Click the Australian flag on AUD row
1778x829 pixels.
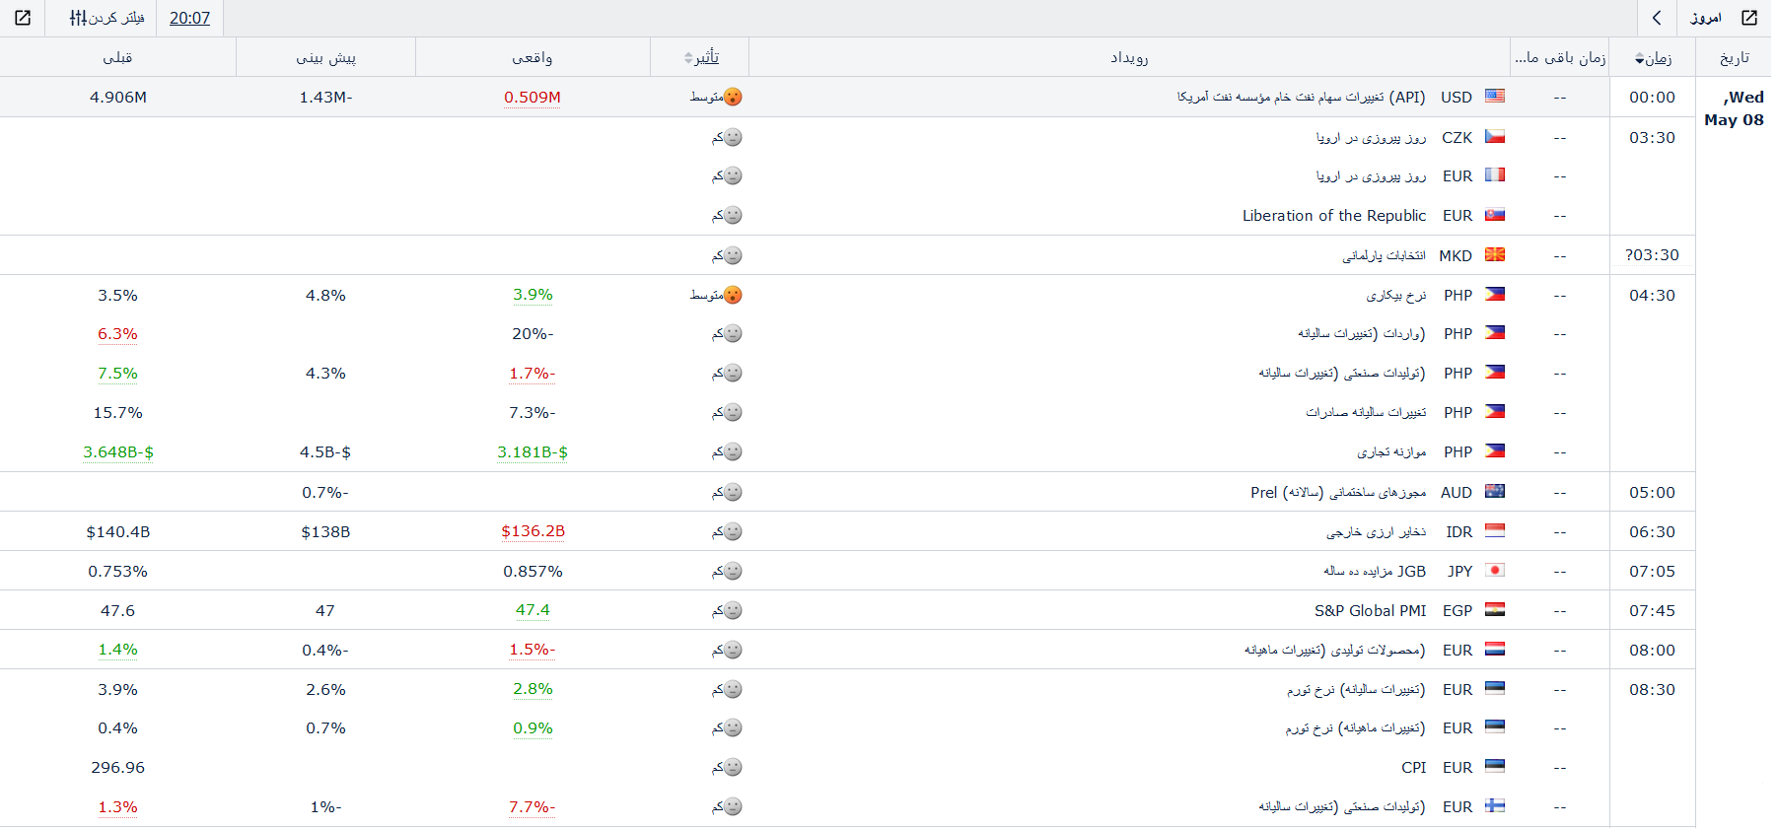coord(1495,491)
